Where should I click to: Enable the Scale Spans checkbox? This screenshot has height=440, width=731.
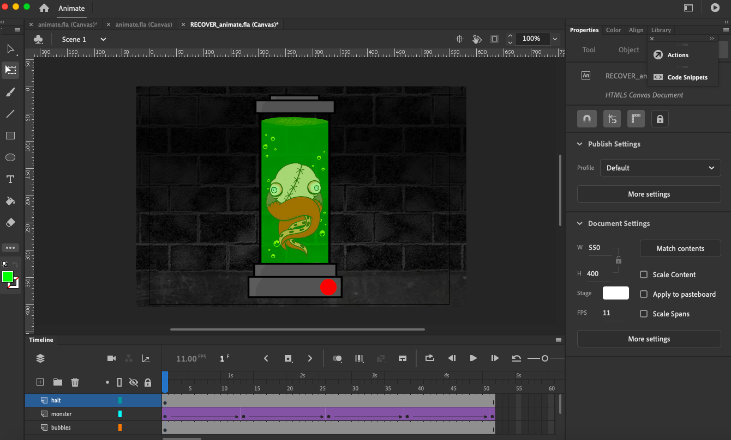tap(644, 314)
